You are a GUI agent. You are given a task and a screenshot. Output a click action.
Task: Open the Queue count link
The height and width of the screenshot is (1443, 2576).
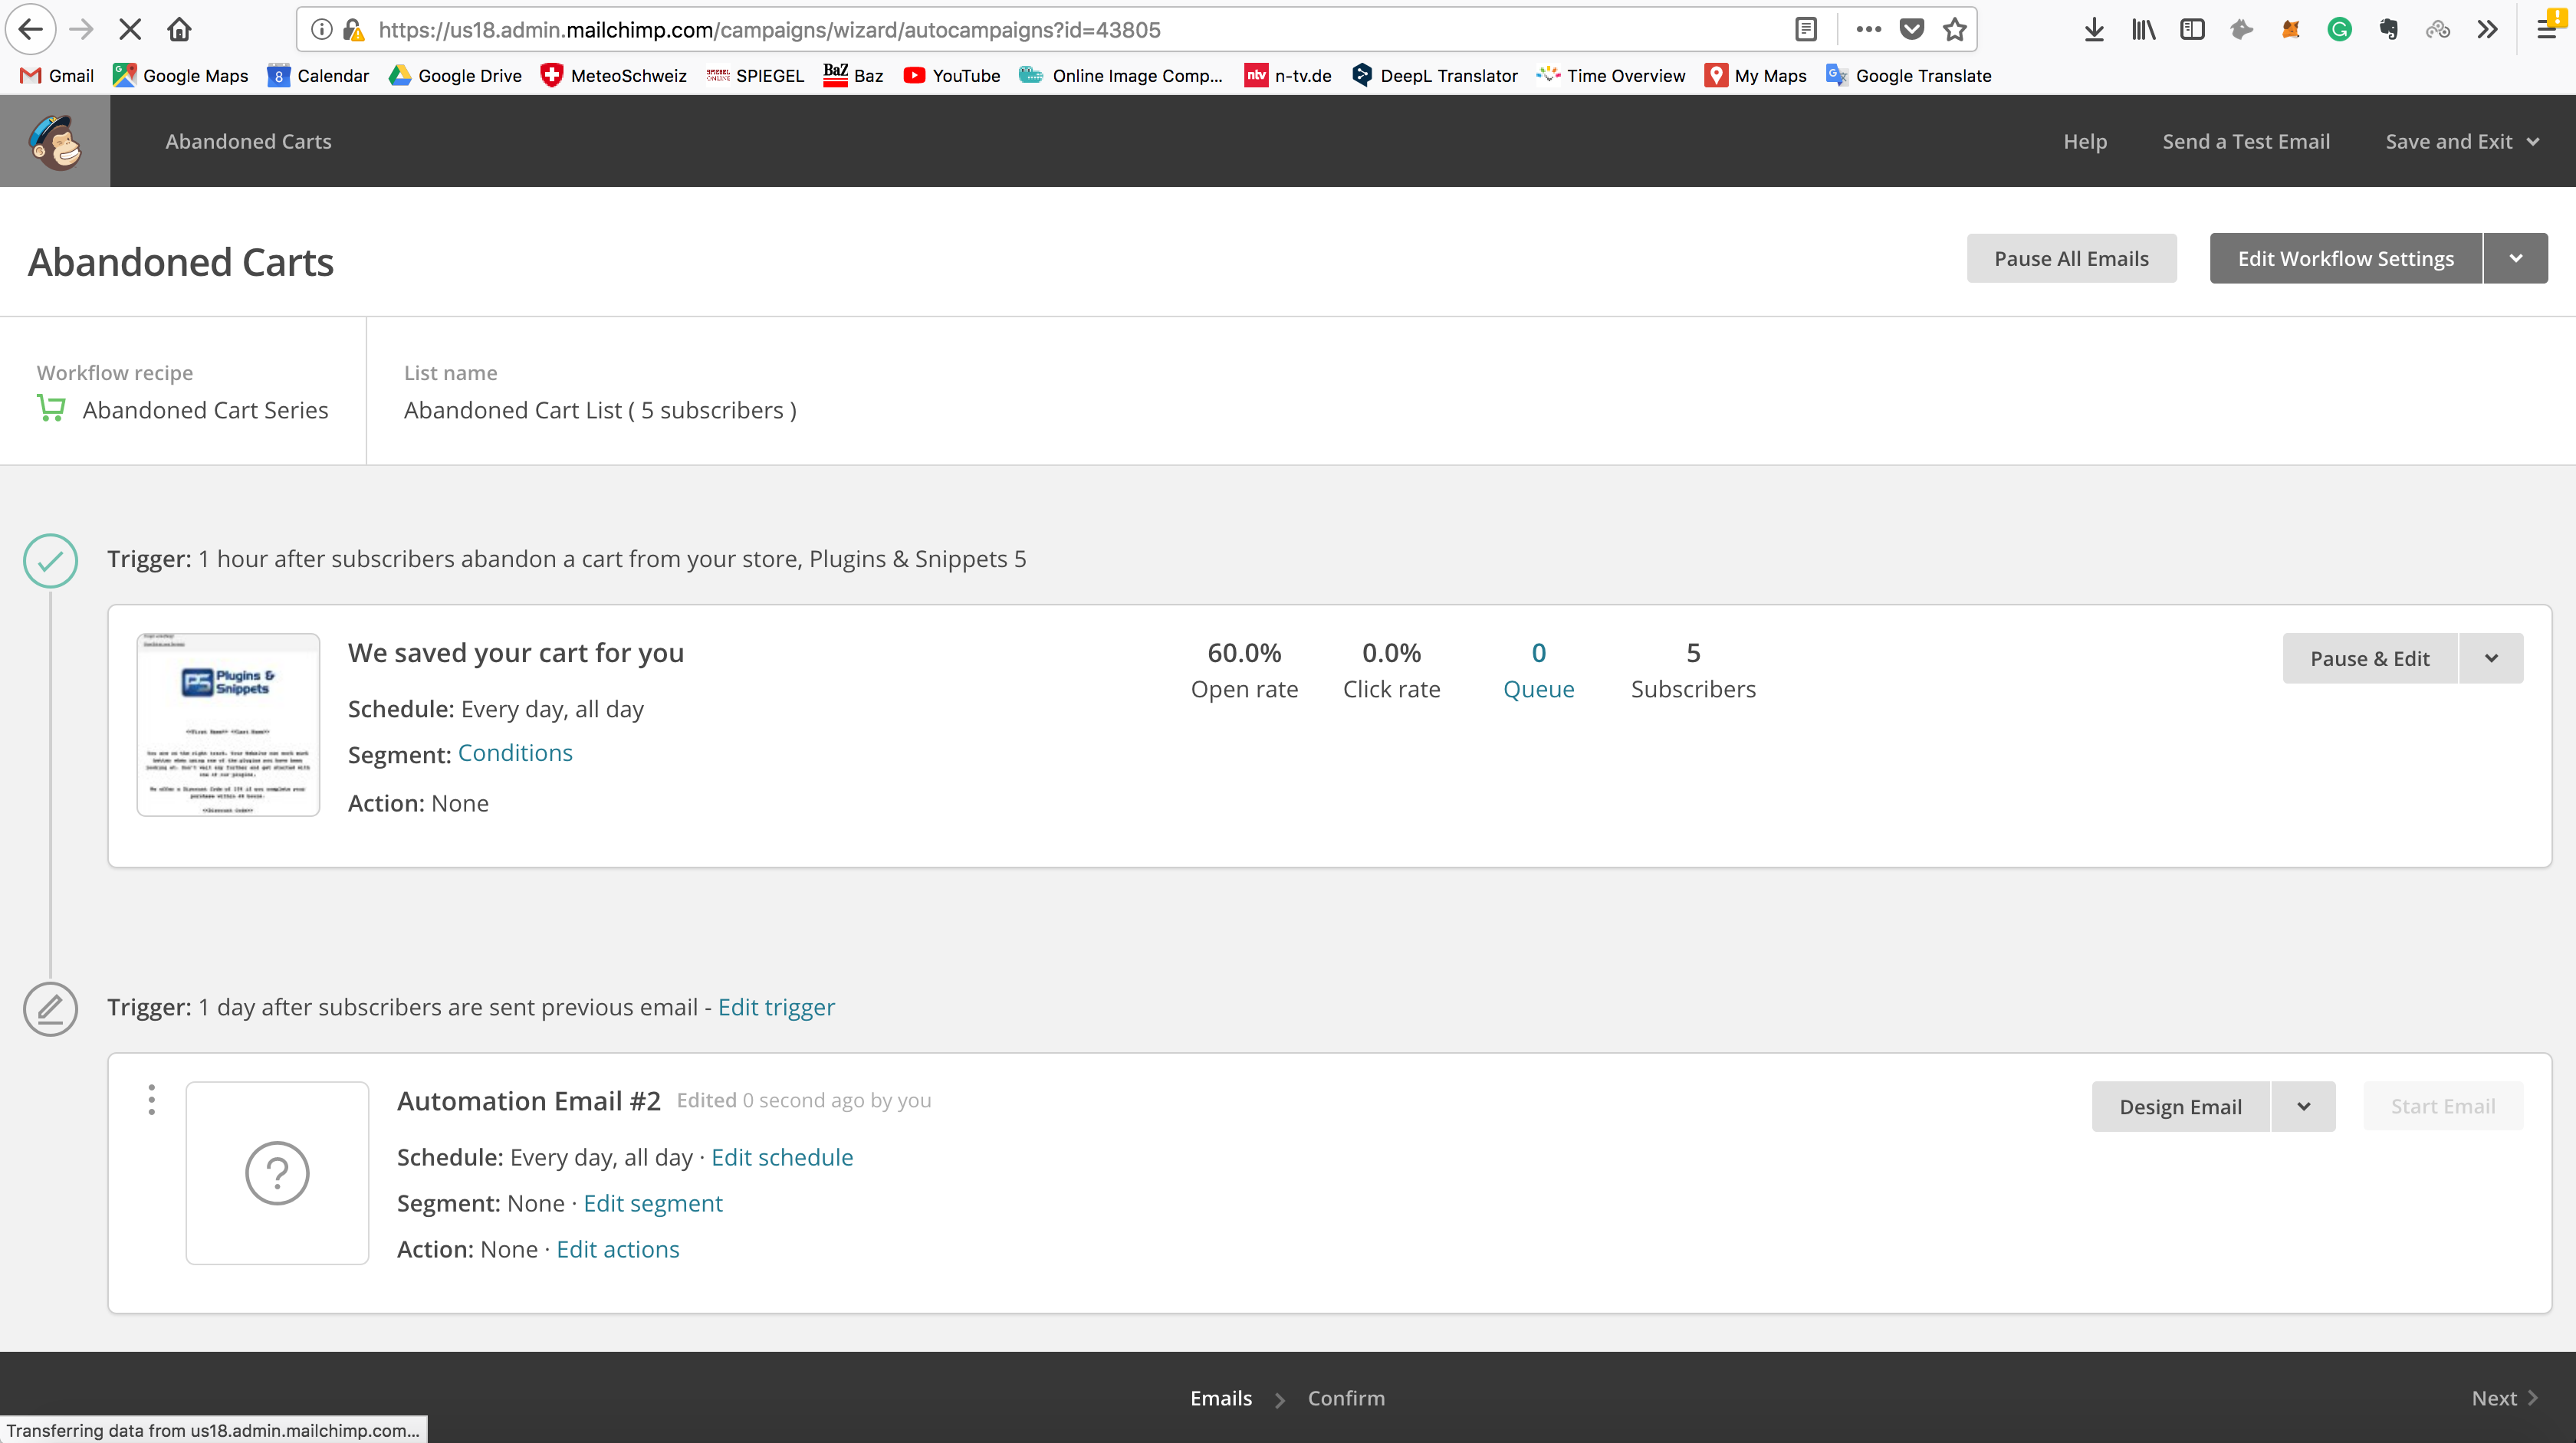1538,671
